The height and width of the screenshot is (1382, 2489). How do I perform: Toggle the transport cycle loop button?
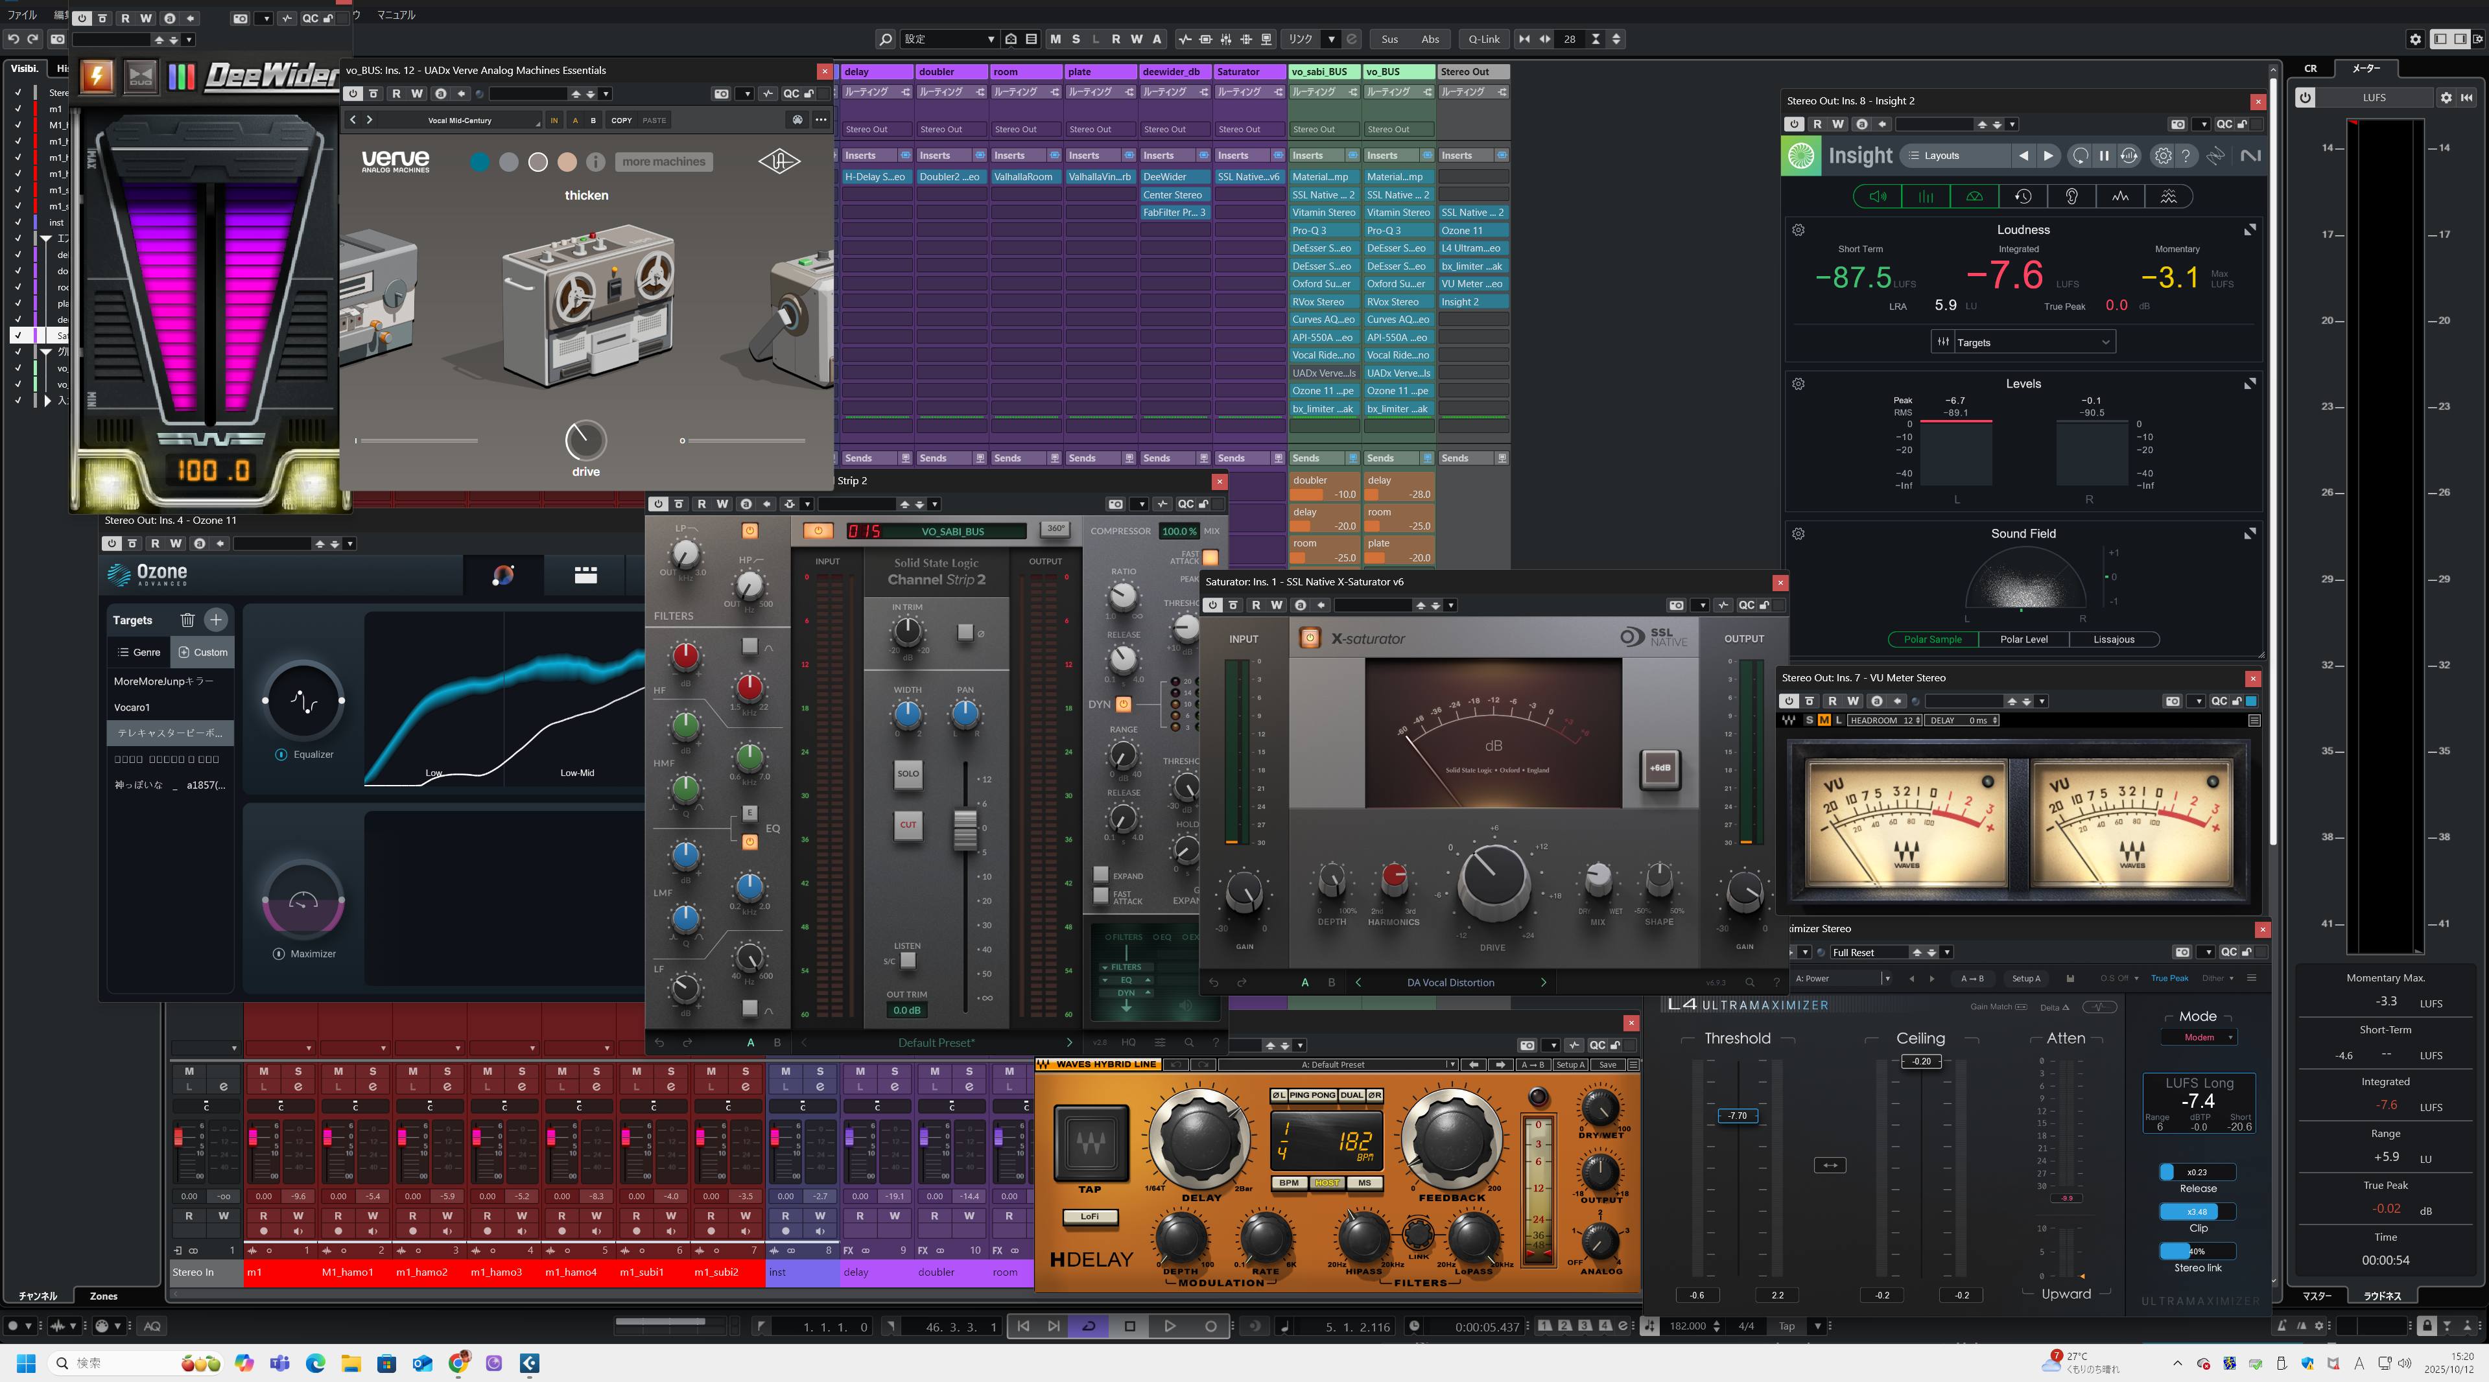tap(1088, 1326)
